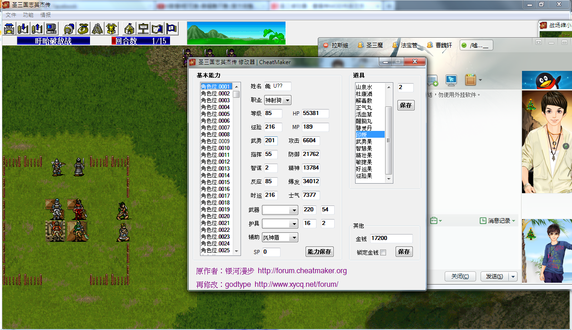
Task: Click the 发送(S) send button
Action: 494,276
